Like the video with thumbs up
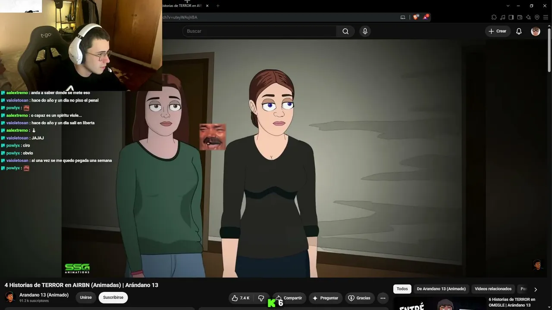Image resolution: width=552 pixels, height=310 pixels. point(241,298)
